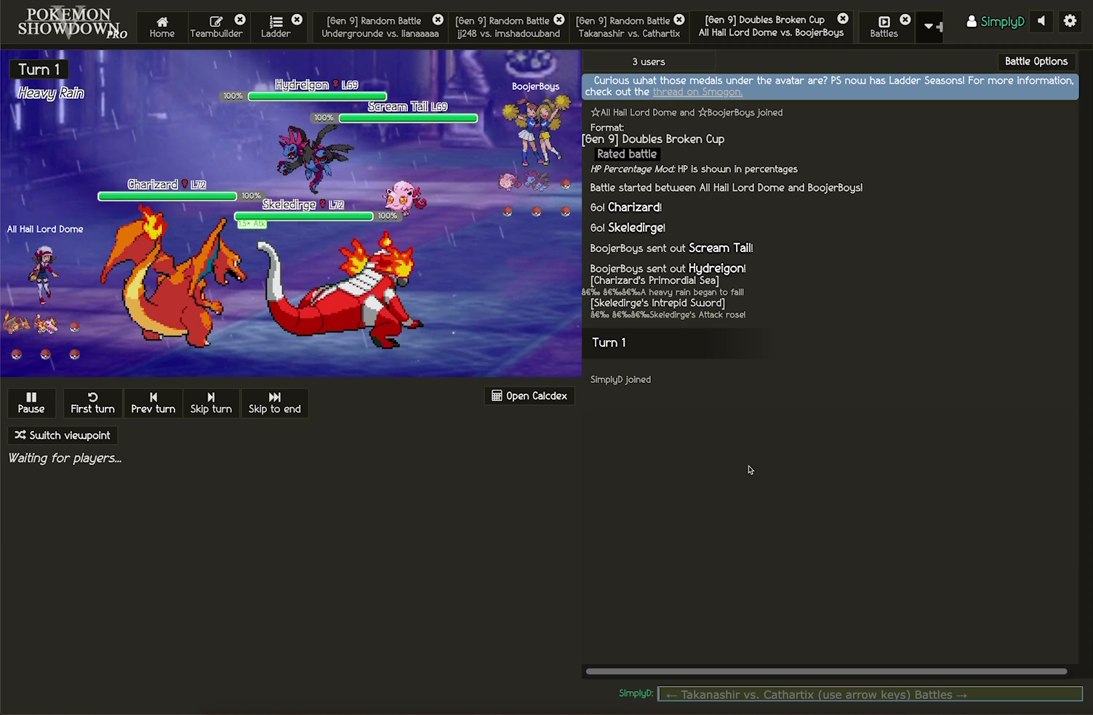Image resolution: width=1093 pixels, height=715 pixels.
Task: Click the Hydreigon sprite
Action: point(315,159)
